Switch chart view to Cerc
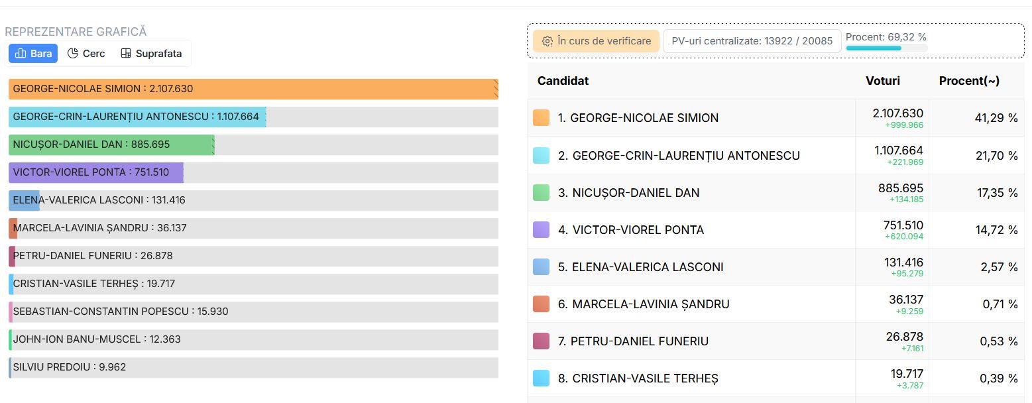 [86, 54]
